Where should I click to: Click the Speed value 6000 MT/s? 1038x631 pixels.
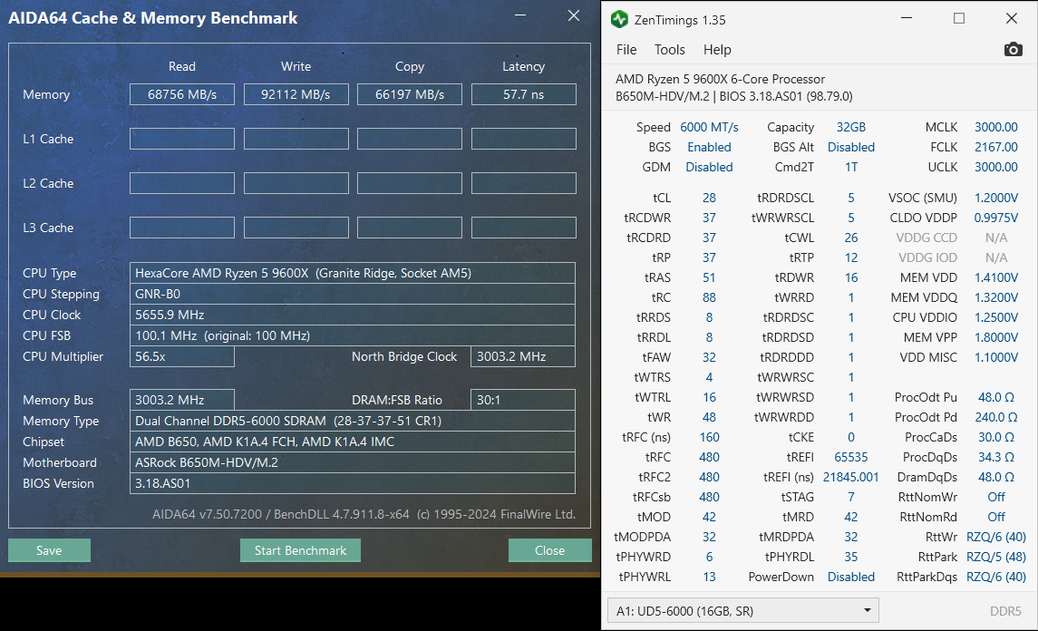pos(709,127)
